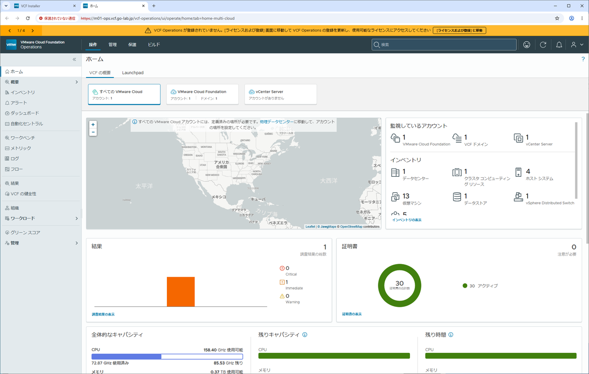Collapse the left navigation sidebar
This screenshot has height=374, width=589.
tap(75, 59)
